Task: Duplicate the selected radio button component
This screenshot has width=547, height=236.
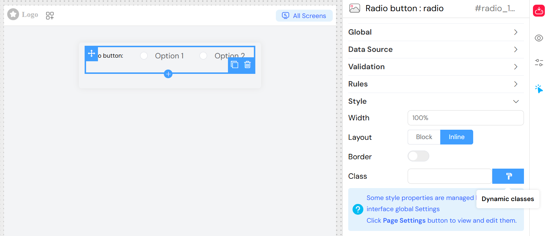Action: click(x=234, y=65)
